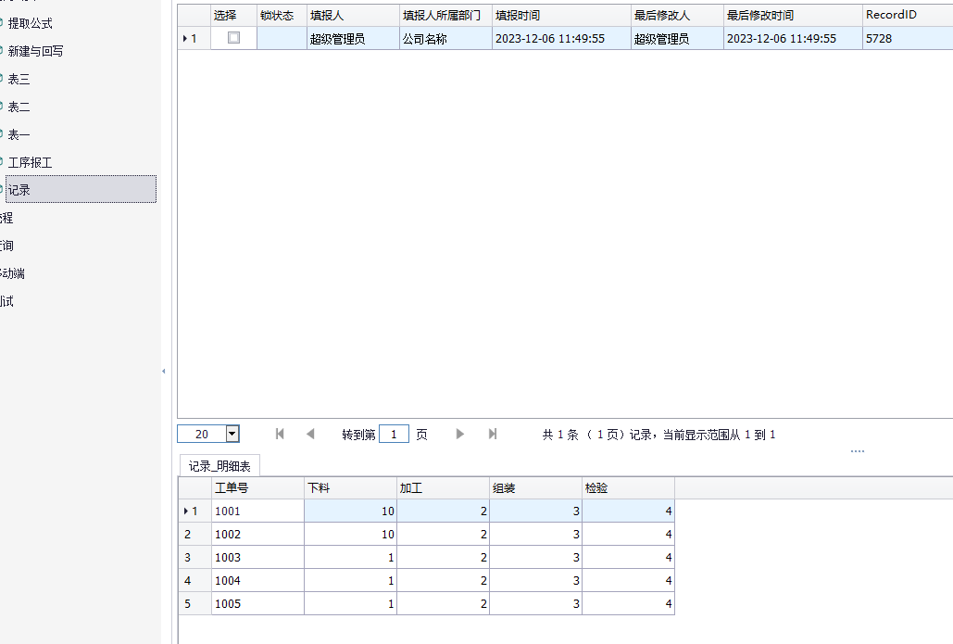The height and width of the screenshot is (644, 953).
Task: Click the 转到第 page number input box
Action: click(x=394, y=434)
